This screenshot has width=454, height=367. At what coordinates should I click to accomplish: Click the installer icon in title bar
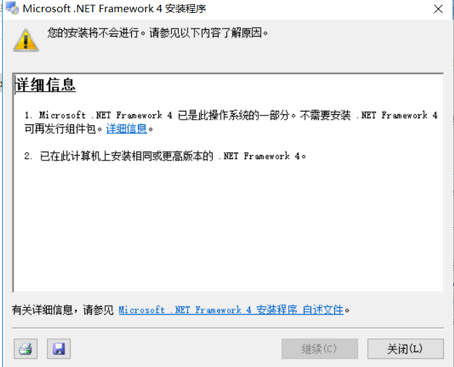[12, 8]
